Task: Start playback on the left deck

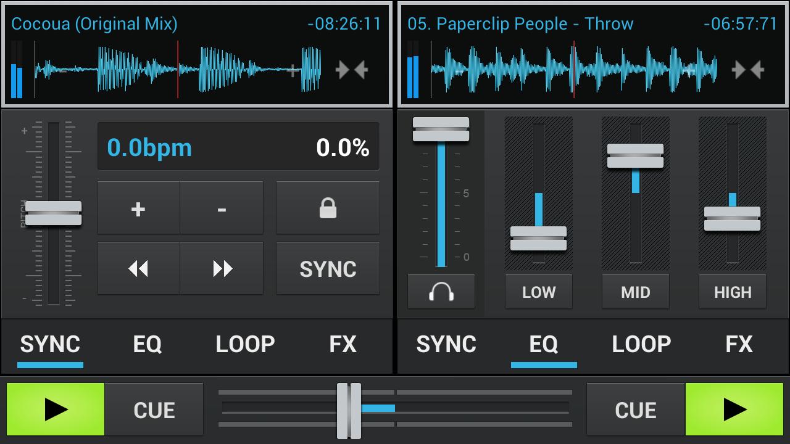Action: point(56,409)
